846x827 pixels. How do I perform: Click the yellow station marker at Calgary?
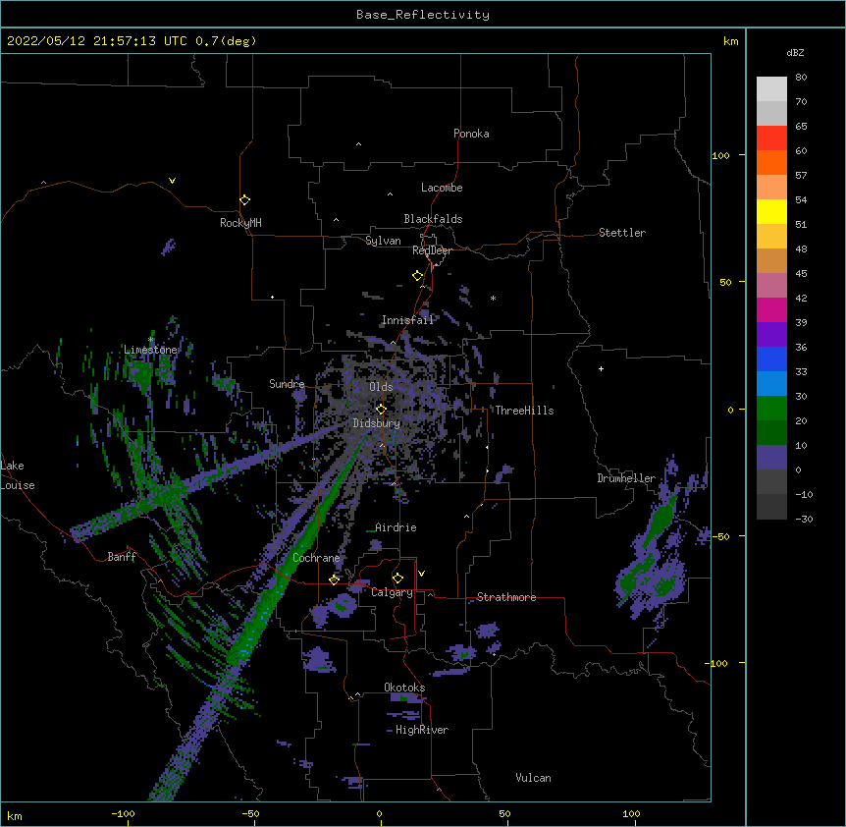click(x=397, y=579)
